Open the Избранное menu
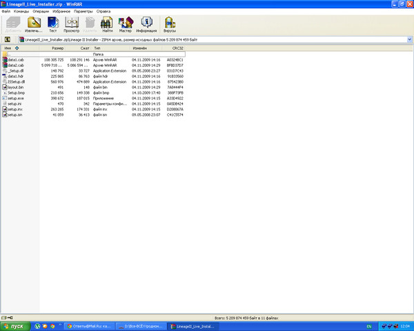414x331 pixels. (61, 11)
